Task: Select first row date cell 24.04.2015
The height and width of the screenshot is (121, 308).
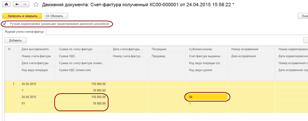Action: pyautogui.click(x=29, y=84)
